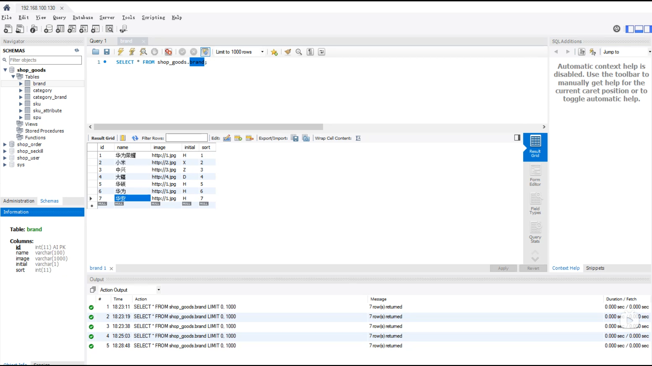Insert a new row into result grid
This screenshot has height=366, width=652.
click(238, 138)
